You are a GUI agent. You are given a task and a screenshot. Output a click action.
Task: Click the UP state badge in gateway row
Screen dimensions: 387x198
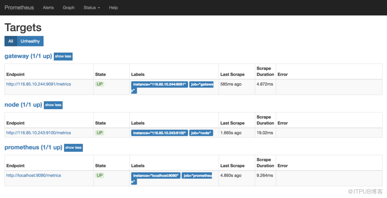coord(100,84)
